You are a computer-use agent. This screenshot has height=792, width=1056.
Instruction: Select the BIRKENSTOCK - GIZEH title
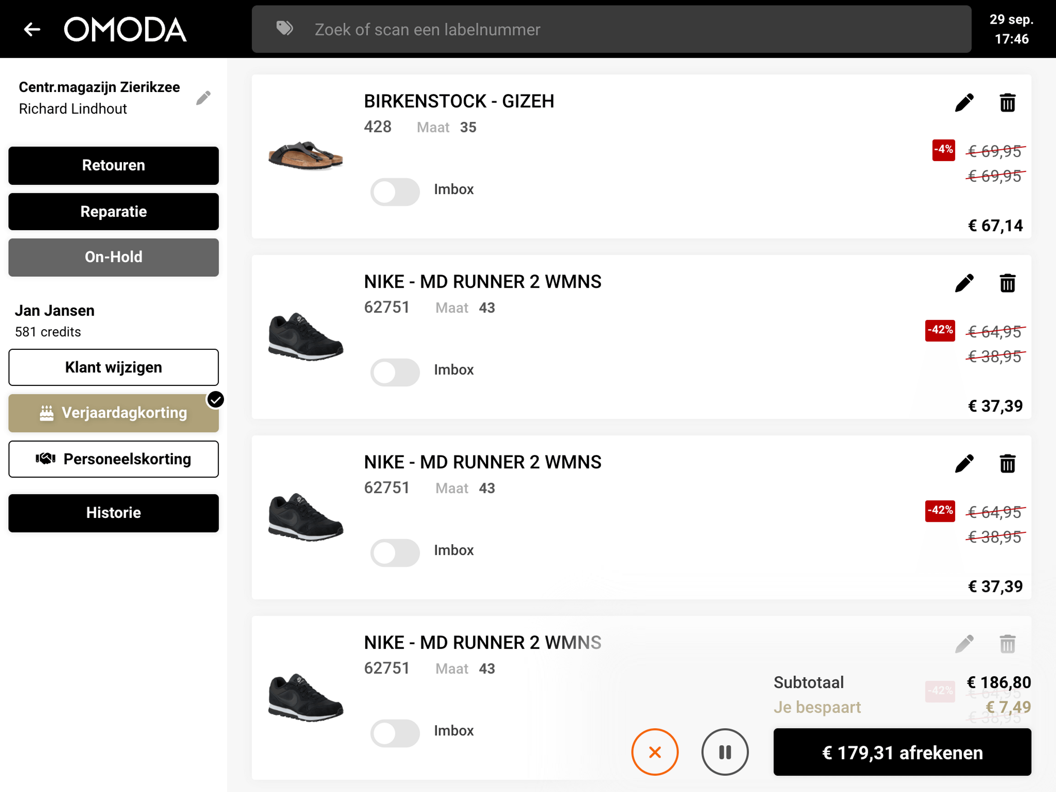(459, 101)
